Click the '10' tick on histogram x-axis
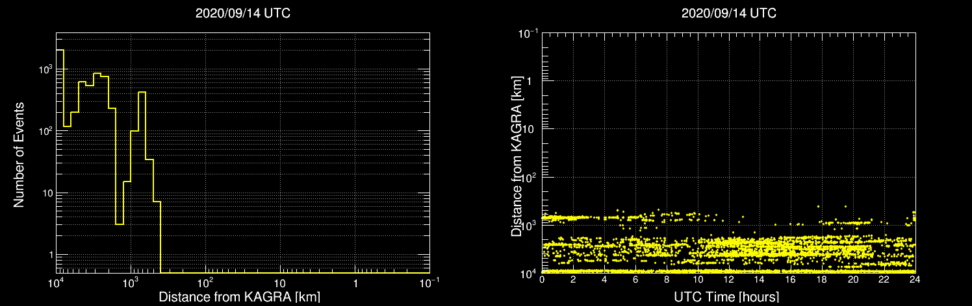972x306 pixels. [280, 284]
